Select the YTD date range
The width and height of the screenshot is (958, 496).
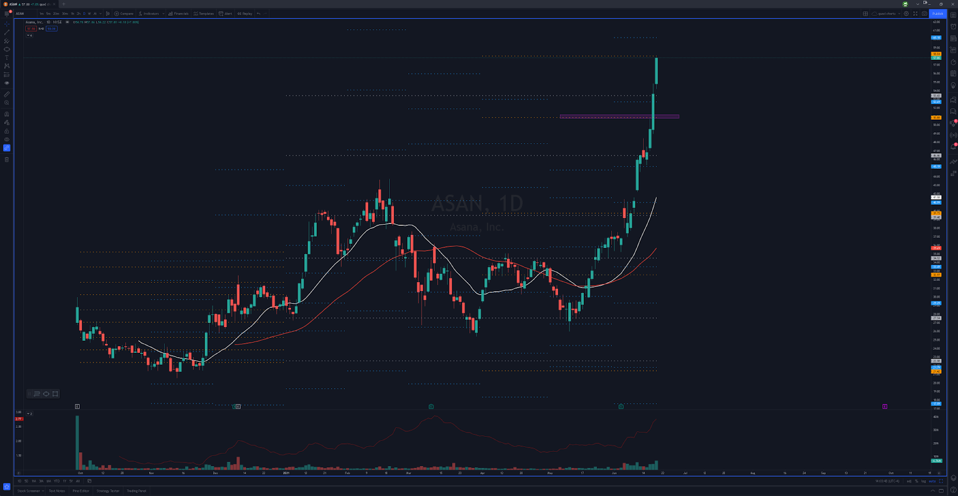tap(57, 481)
